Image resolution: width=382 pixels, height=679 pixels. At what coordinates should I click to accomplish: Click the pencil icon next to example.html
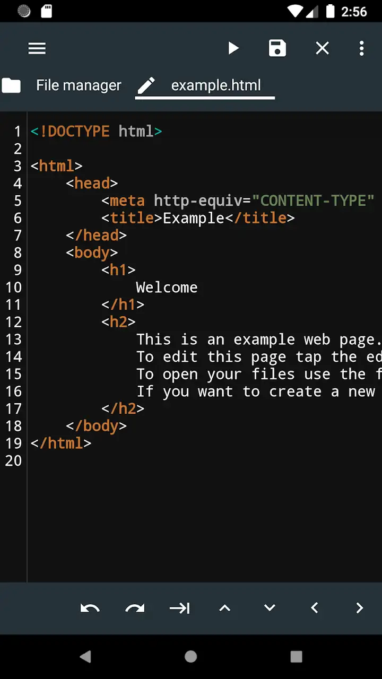[146, 85]
